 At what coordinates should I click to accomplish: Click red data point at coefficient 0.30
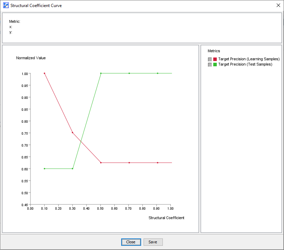pos(72,133)
